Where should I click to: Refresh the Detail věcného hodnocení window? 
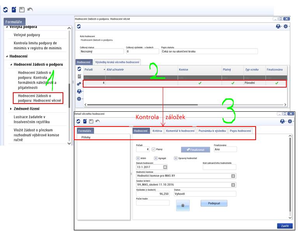point(78,121)
